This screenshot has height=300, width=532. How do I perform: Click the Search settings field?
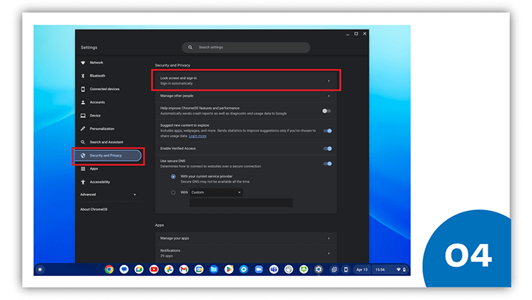tap(245, 47)
